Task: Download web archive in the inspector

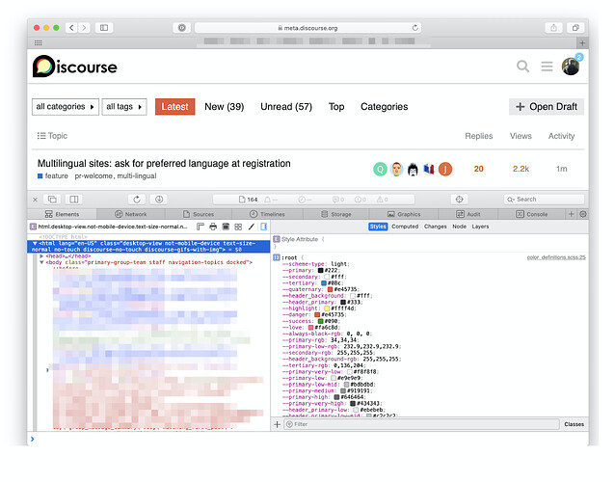Action: coord(159,200)
